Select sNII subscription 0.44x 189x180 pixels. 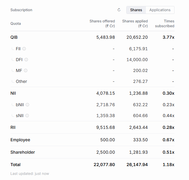(169, 116)
